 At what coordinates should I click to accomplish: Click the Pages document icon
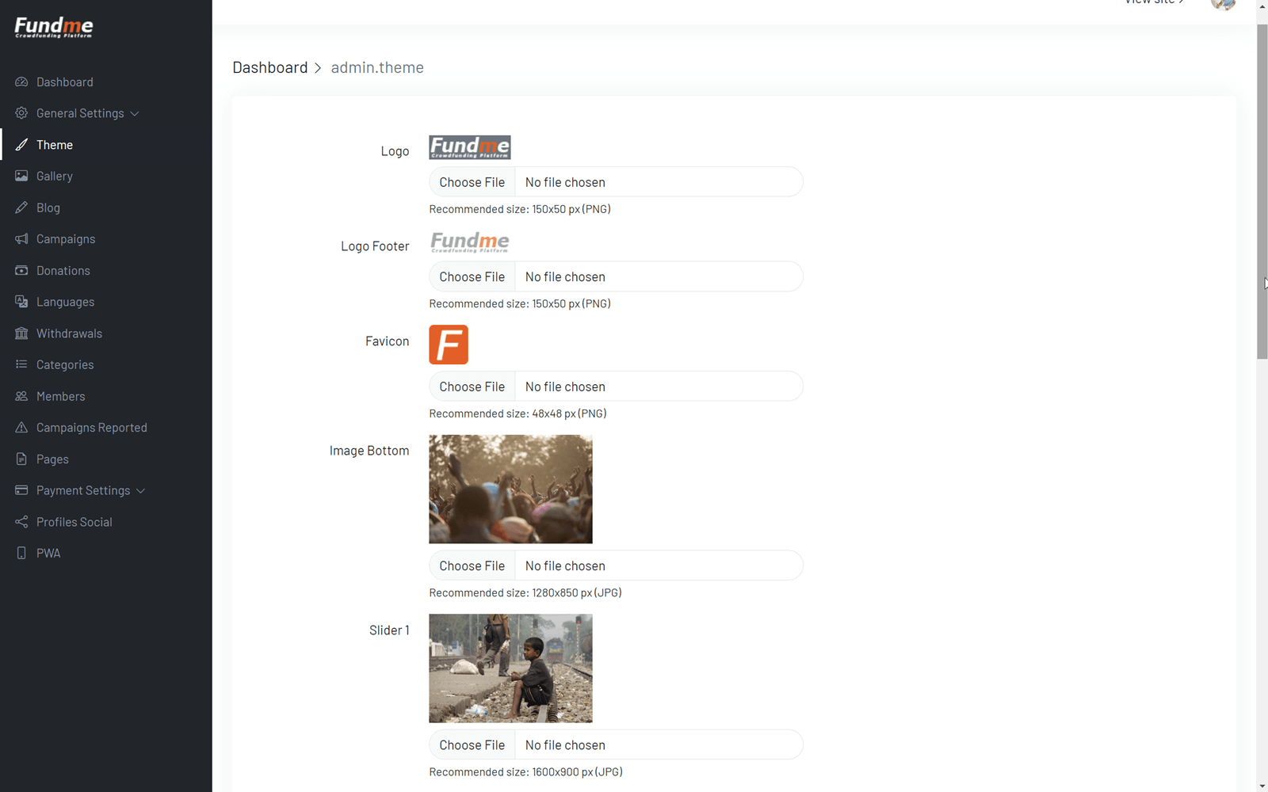(21, 459)
